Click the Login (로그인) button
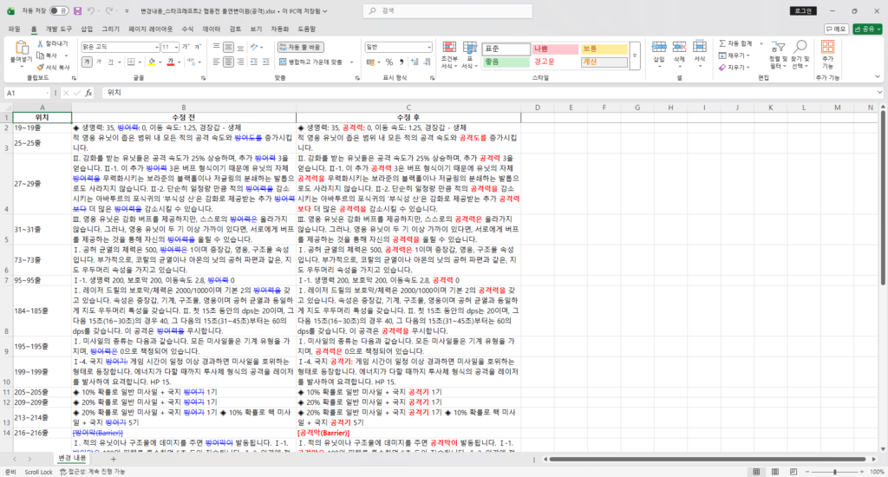 (803, 10)
